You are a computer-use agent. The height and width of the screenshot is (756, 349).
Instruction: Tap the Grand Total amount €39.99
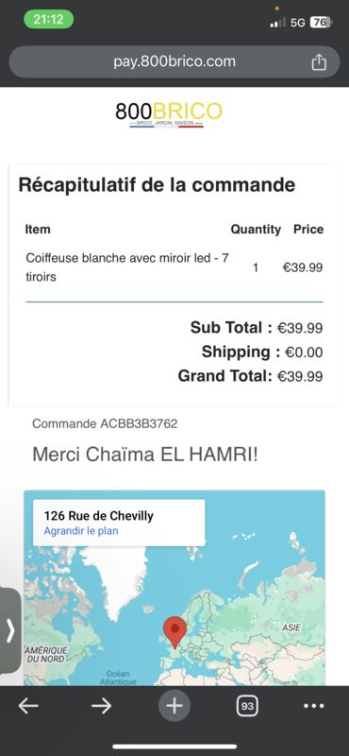point(300,376)
